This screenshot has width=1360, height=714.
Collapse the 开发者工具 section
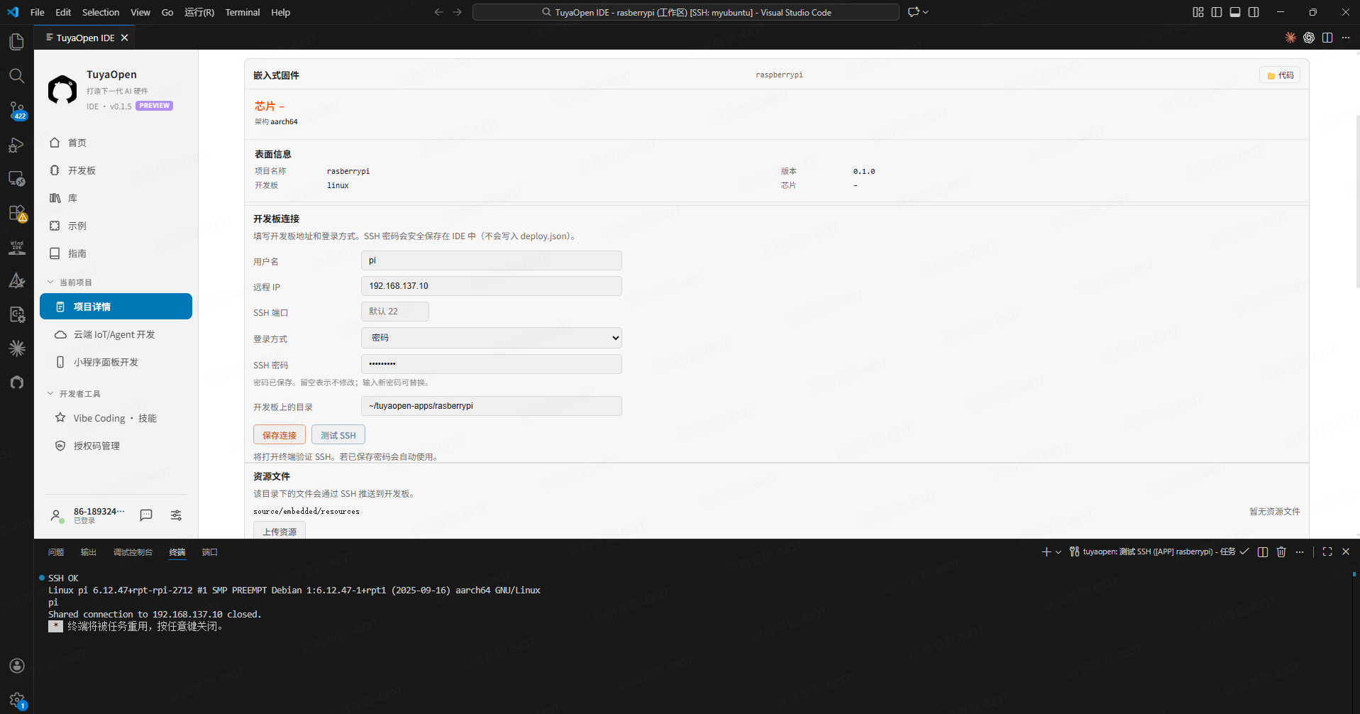(x=50, y=394)
